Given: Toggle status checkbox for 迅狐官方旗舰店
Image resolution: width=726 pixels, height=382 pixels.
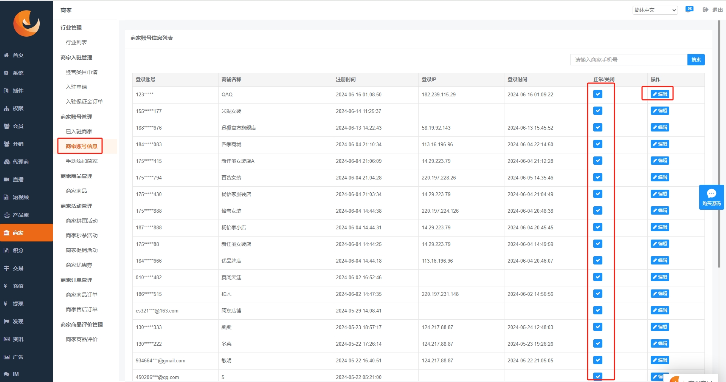Looking at the screenshot, I should point(598,127).
